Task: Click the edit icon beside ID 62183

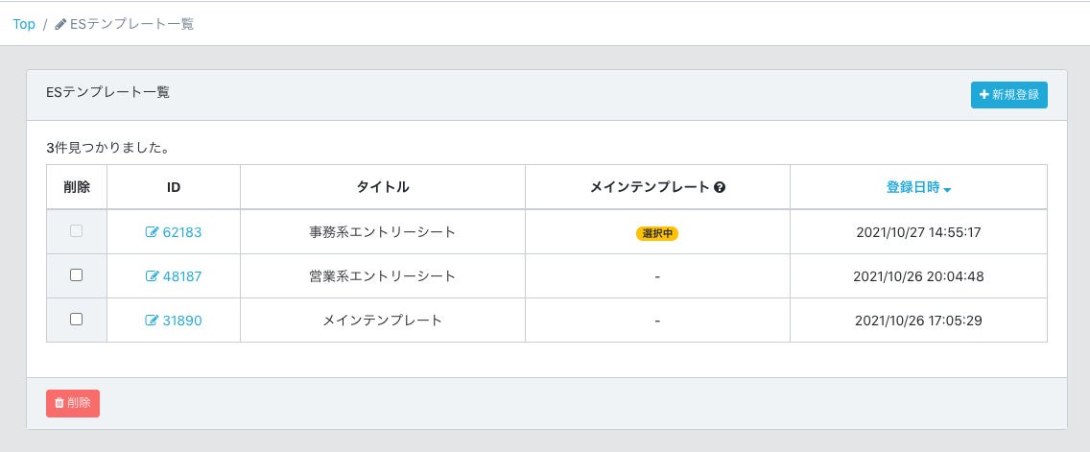Action: 152,232
